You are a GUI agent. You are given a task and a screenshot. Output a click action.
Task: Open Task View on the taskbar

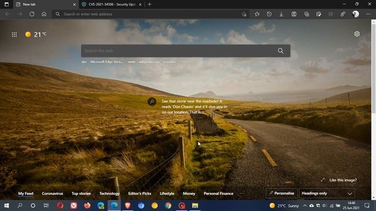46,206
